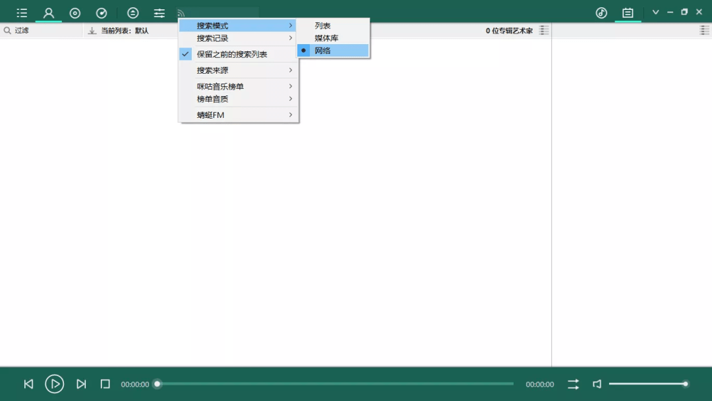Open the 搜索记录 submenu
Image resolution: width=712 pixels, height=401 pixels.
(x=238, y=38)
